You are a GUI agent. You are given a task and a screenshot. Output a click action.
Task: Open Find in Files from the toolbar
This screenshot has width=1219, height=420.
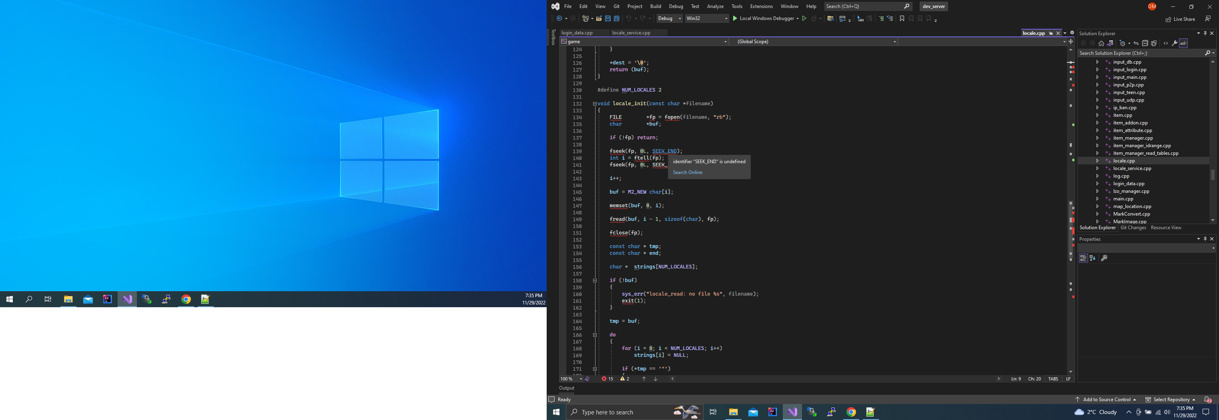pos(830,18)
